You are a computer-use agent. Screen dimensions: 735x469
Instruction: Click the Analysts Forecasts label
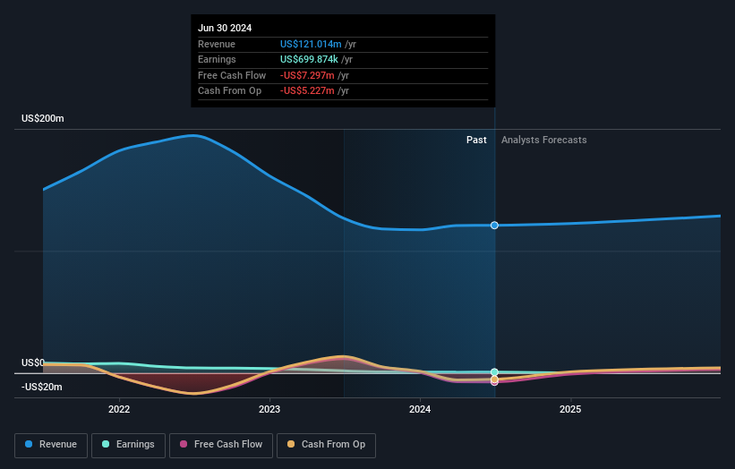543,141
